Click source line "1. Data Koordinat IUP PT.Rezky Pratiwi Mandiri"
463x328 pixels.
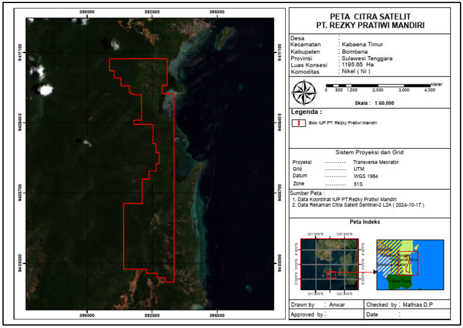point(344,200)
